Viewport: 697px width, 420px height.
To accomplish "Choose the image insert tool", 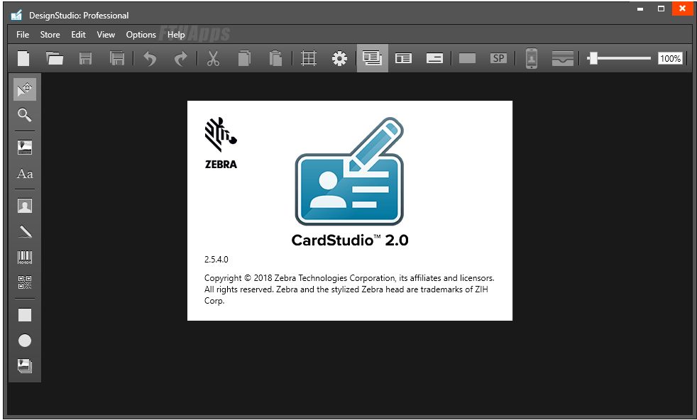I will (25, 148).
